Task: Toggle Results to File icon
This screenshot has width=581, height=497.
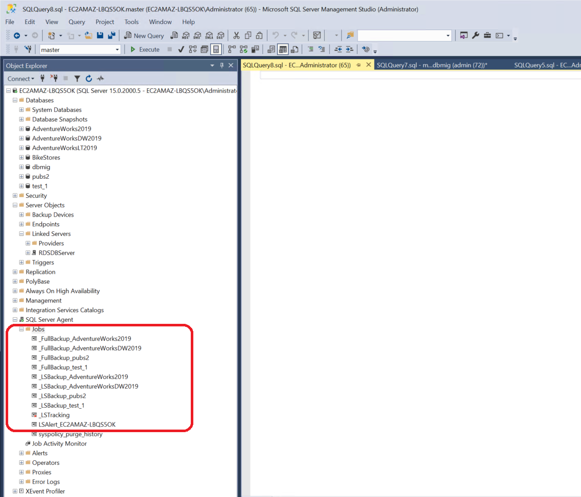Action: [x=295, y=50]
